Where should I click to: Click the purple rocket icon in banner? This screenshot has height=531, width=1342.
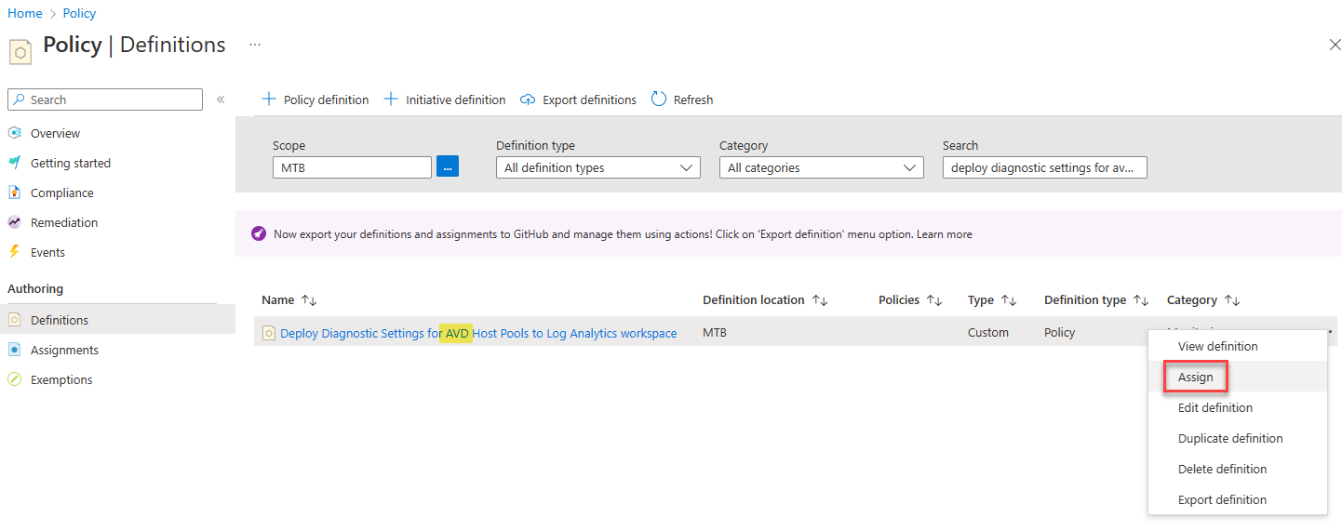pyautogui.click(x=259, y=234)
